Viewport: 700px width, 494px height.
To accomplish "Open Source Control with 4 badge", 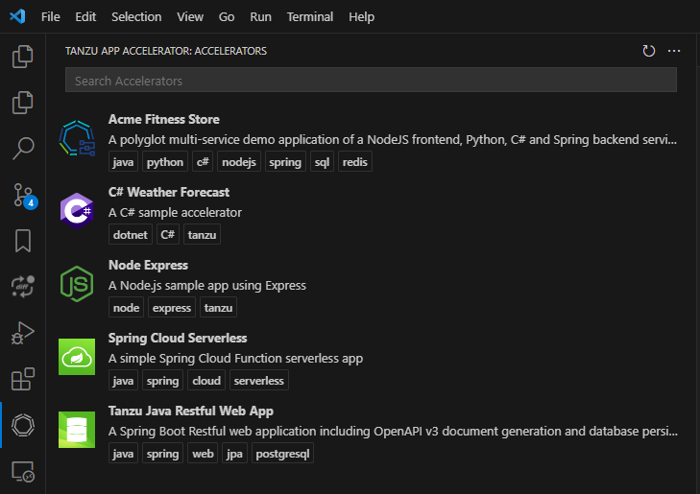I will (x=25, y=196).
